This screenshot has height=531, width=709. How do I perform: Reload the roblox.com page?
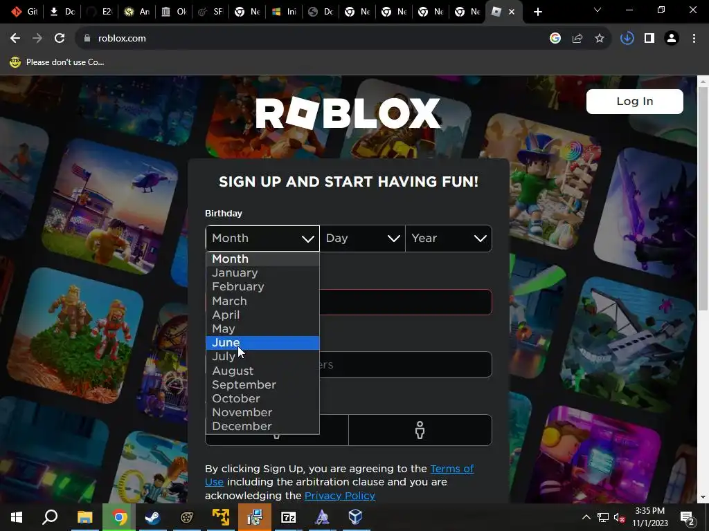pyautogui.click(x=60, y=39)
